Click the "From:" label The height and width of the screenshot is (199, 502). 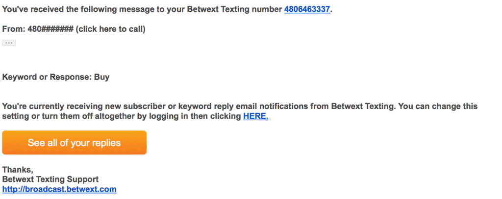click(14, 29)
